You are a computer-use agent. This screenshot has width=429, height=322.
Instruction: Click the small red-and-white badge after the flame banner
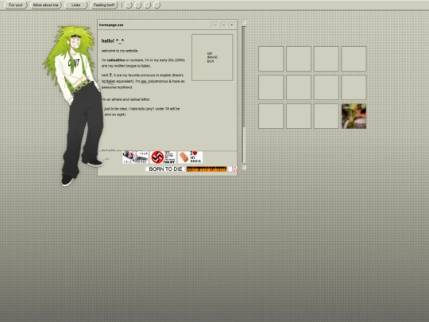pos(233,169)
